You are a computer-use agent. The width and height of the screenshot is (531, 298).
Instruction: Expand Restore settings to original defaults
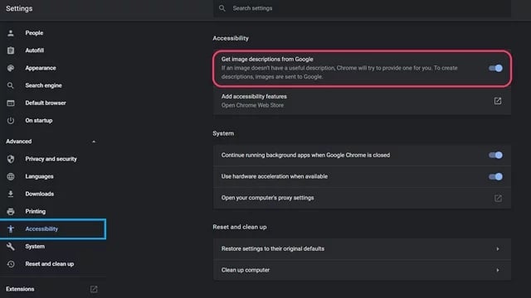point(362,248)
